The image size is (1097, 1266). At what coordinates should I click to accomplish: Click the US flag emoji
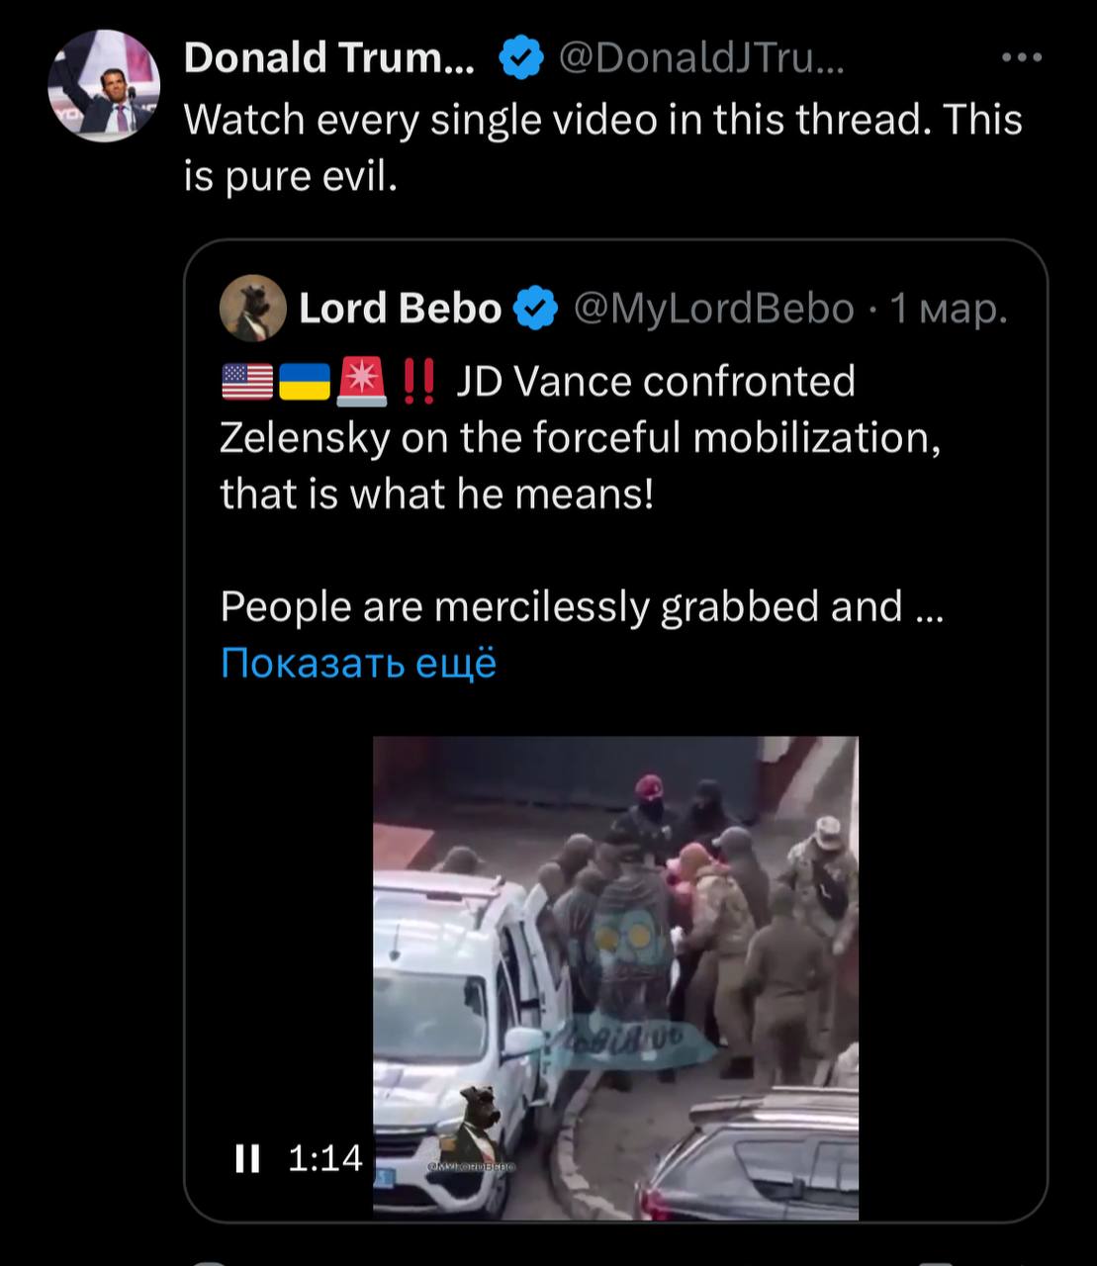point(246,382)
